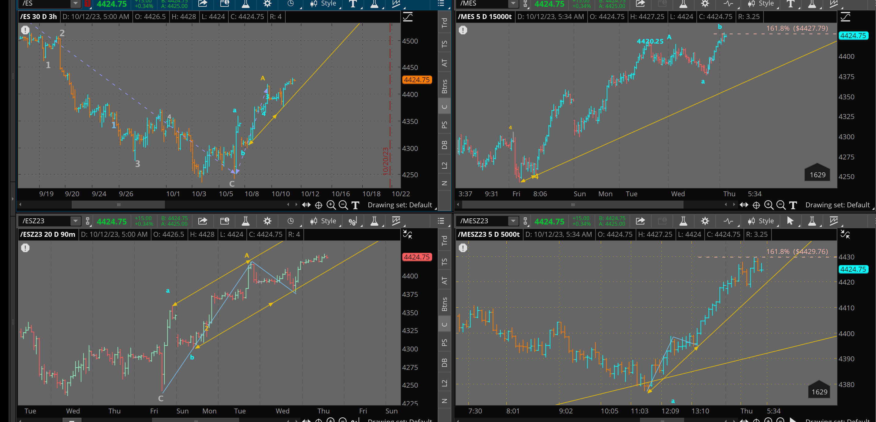Toggle price axis scaling icon in /ES chart
The width and height of the screenshot is (876, 422).
408,17
